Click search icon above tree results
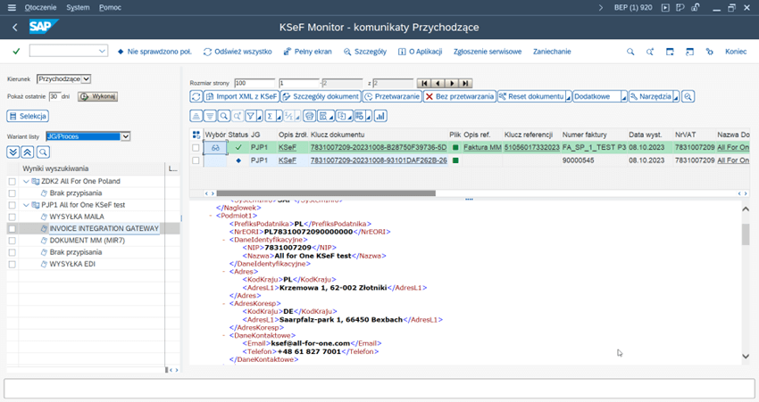The image size is (759, 402). point(43,152)
